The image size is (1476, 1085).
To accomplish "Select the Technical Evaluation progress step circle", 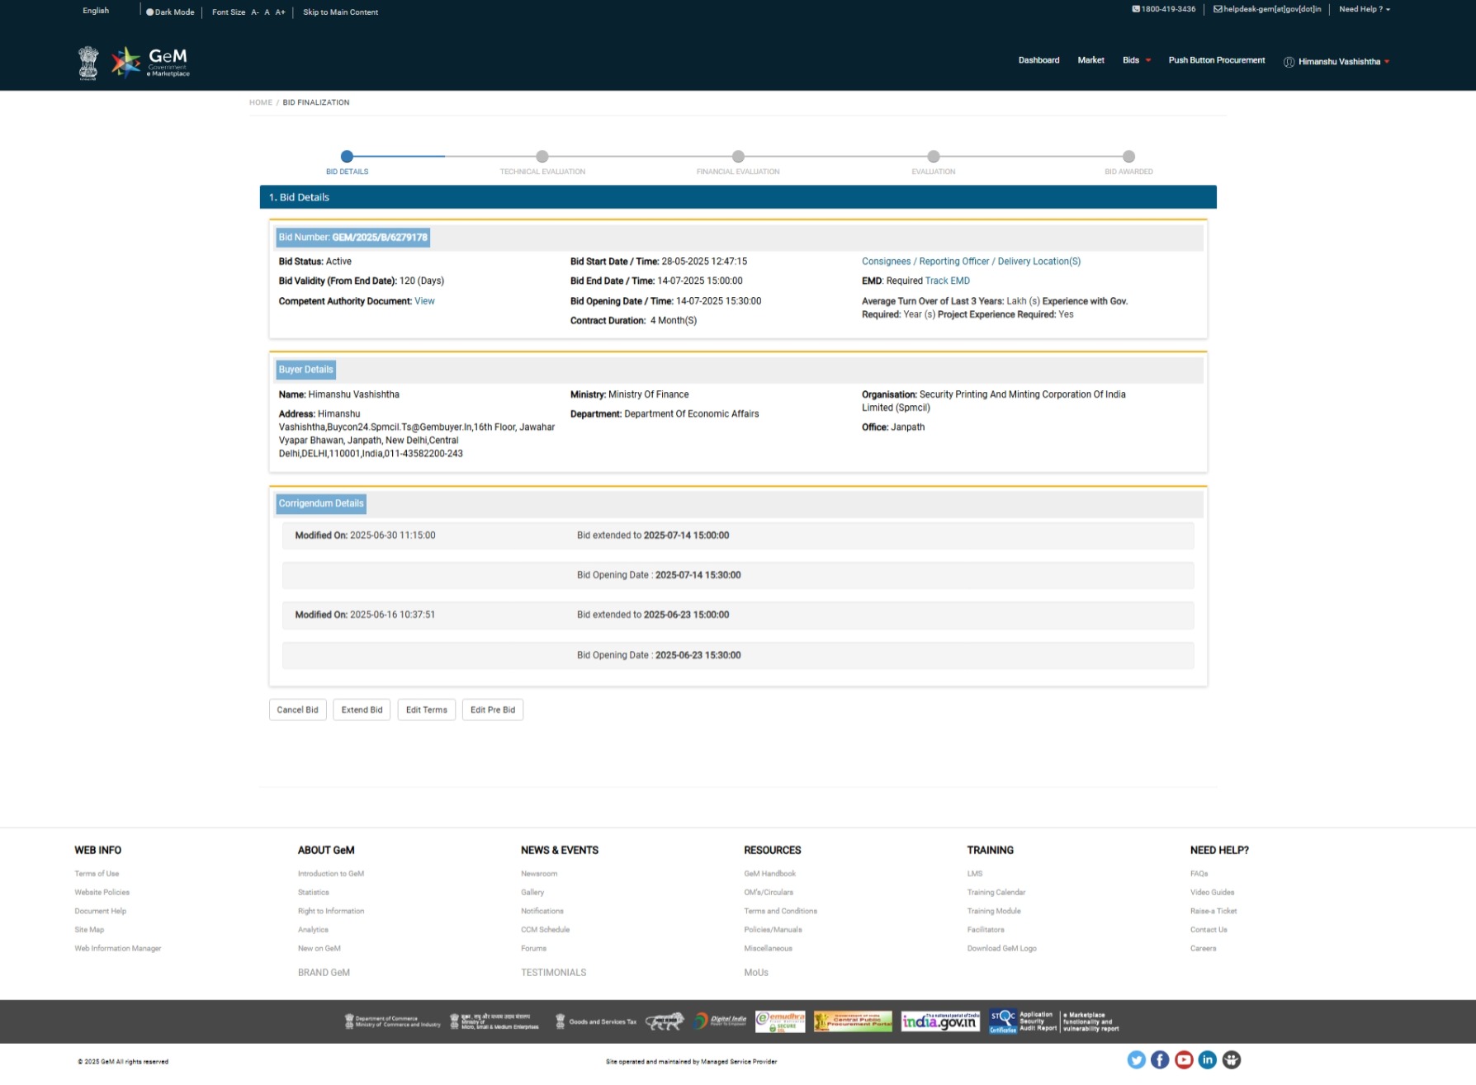I will (542, 156).
